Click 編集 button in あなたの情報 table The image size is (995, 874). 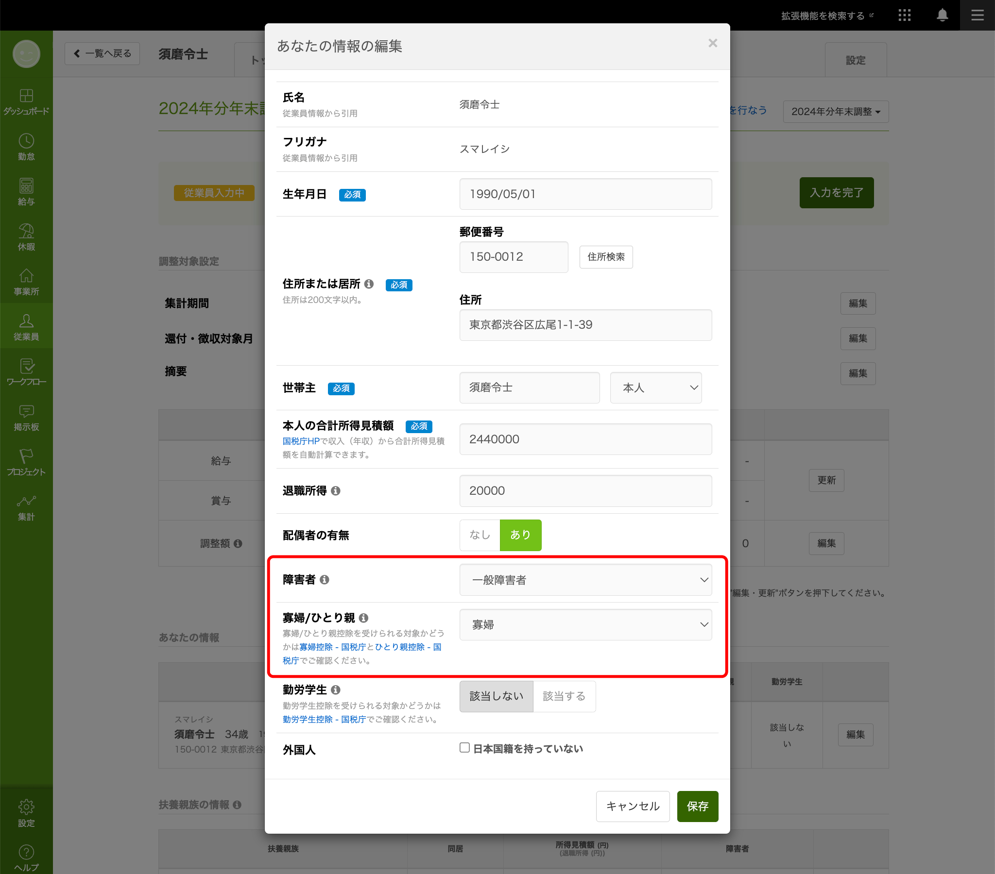855,734
